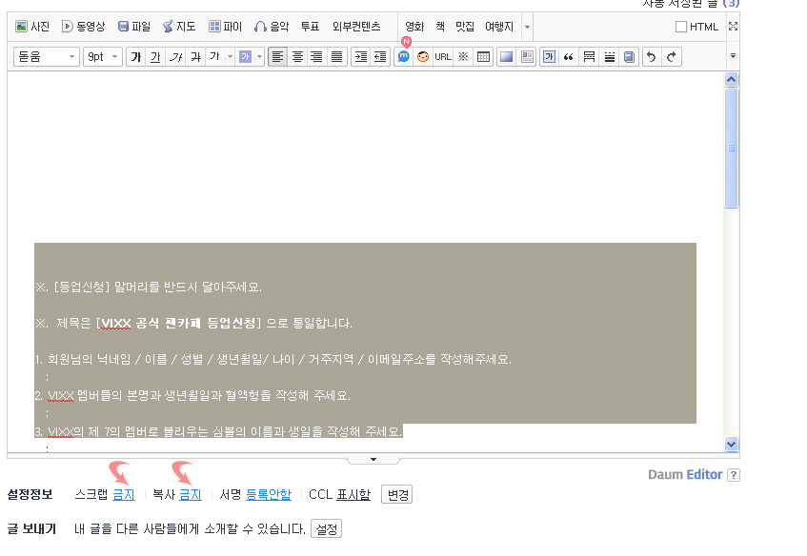Open the 책 search item
The image size is (807, 556).
point(440,27)
